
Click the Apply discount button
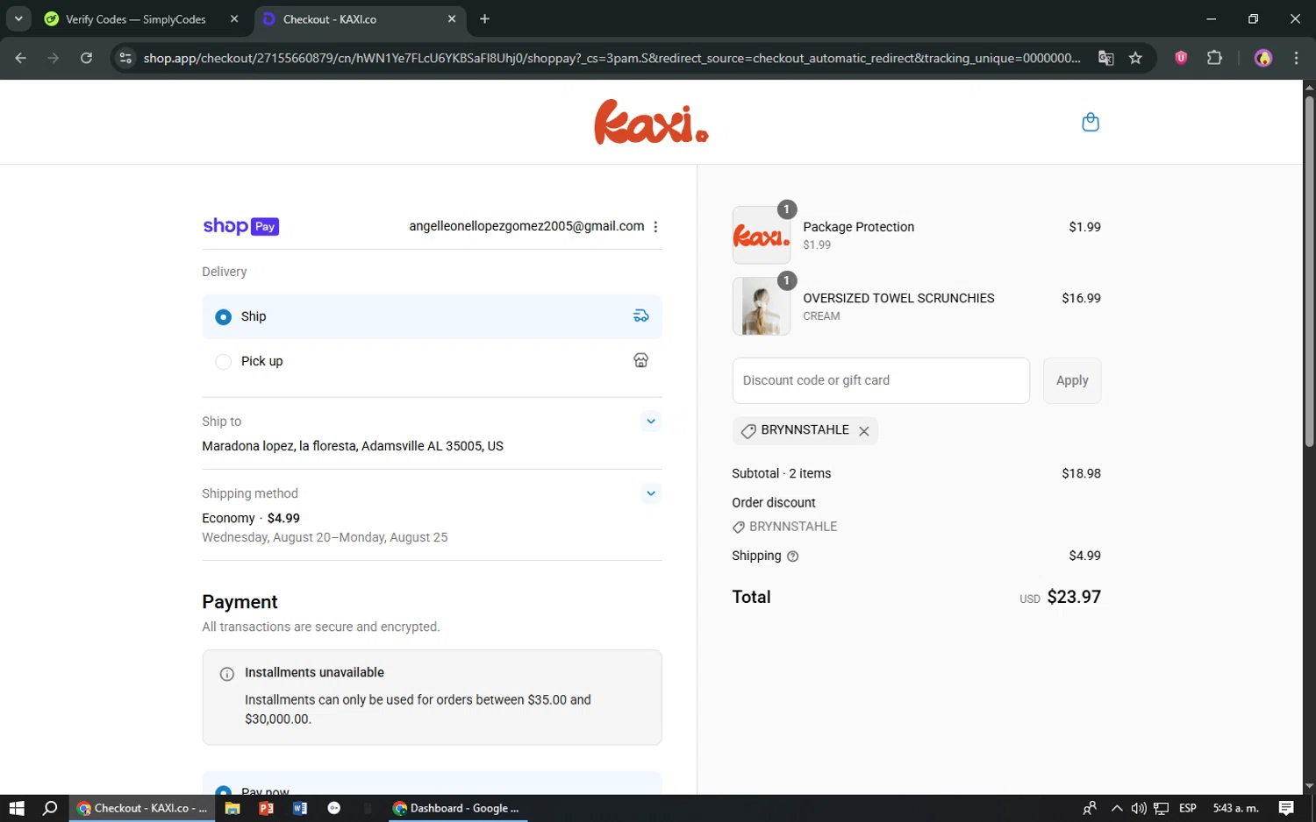coord(1072,380)
